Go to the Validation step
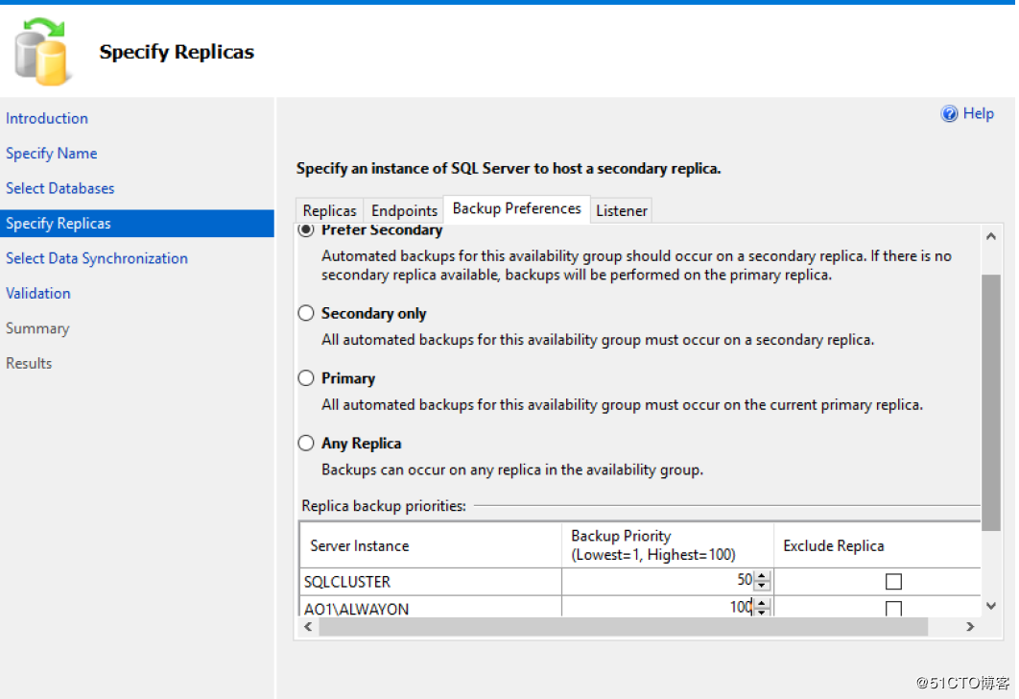Screen dimensions: 1019x699 coord(37,293)
